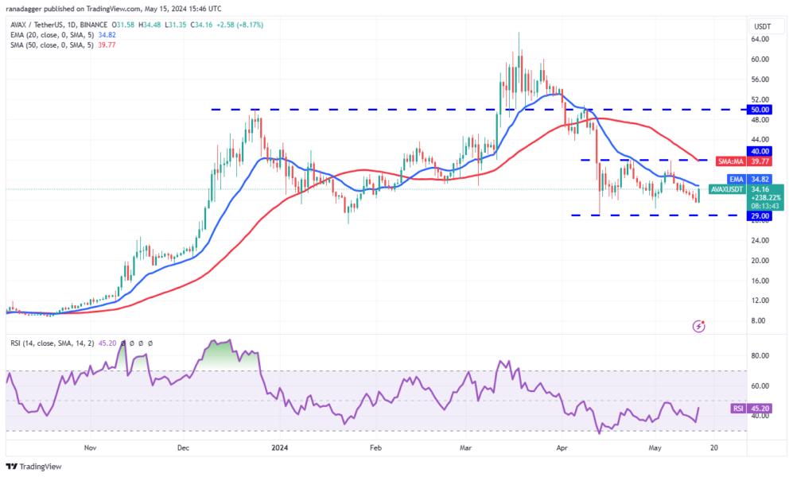
Task: Click the ranadagger published on TradingView.com caption
Action: [x=113, y=9]
